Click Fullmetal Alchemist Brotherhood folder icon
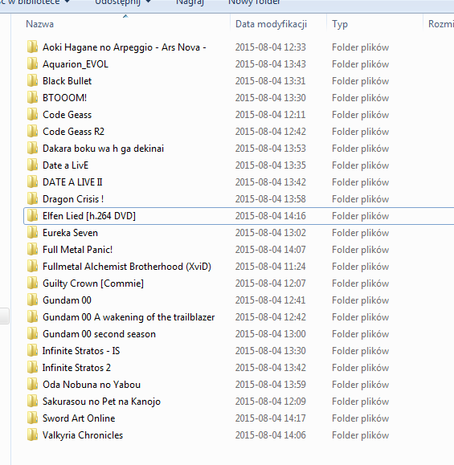This screenshot has height=465, width=454. pyautogui.click(x=32, y=267)
